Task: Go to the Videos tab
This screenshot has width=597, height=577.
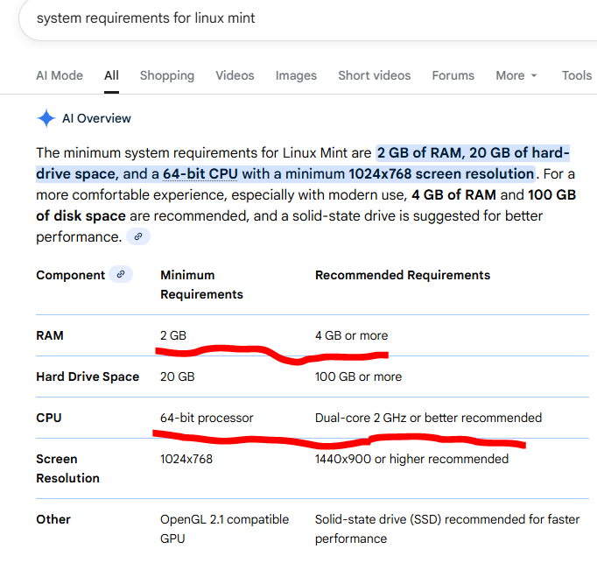Action: pos(235,75)
